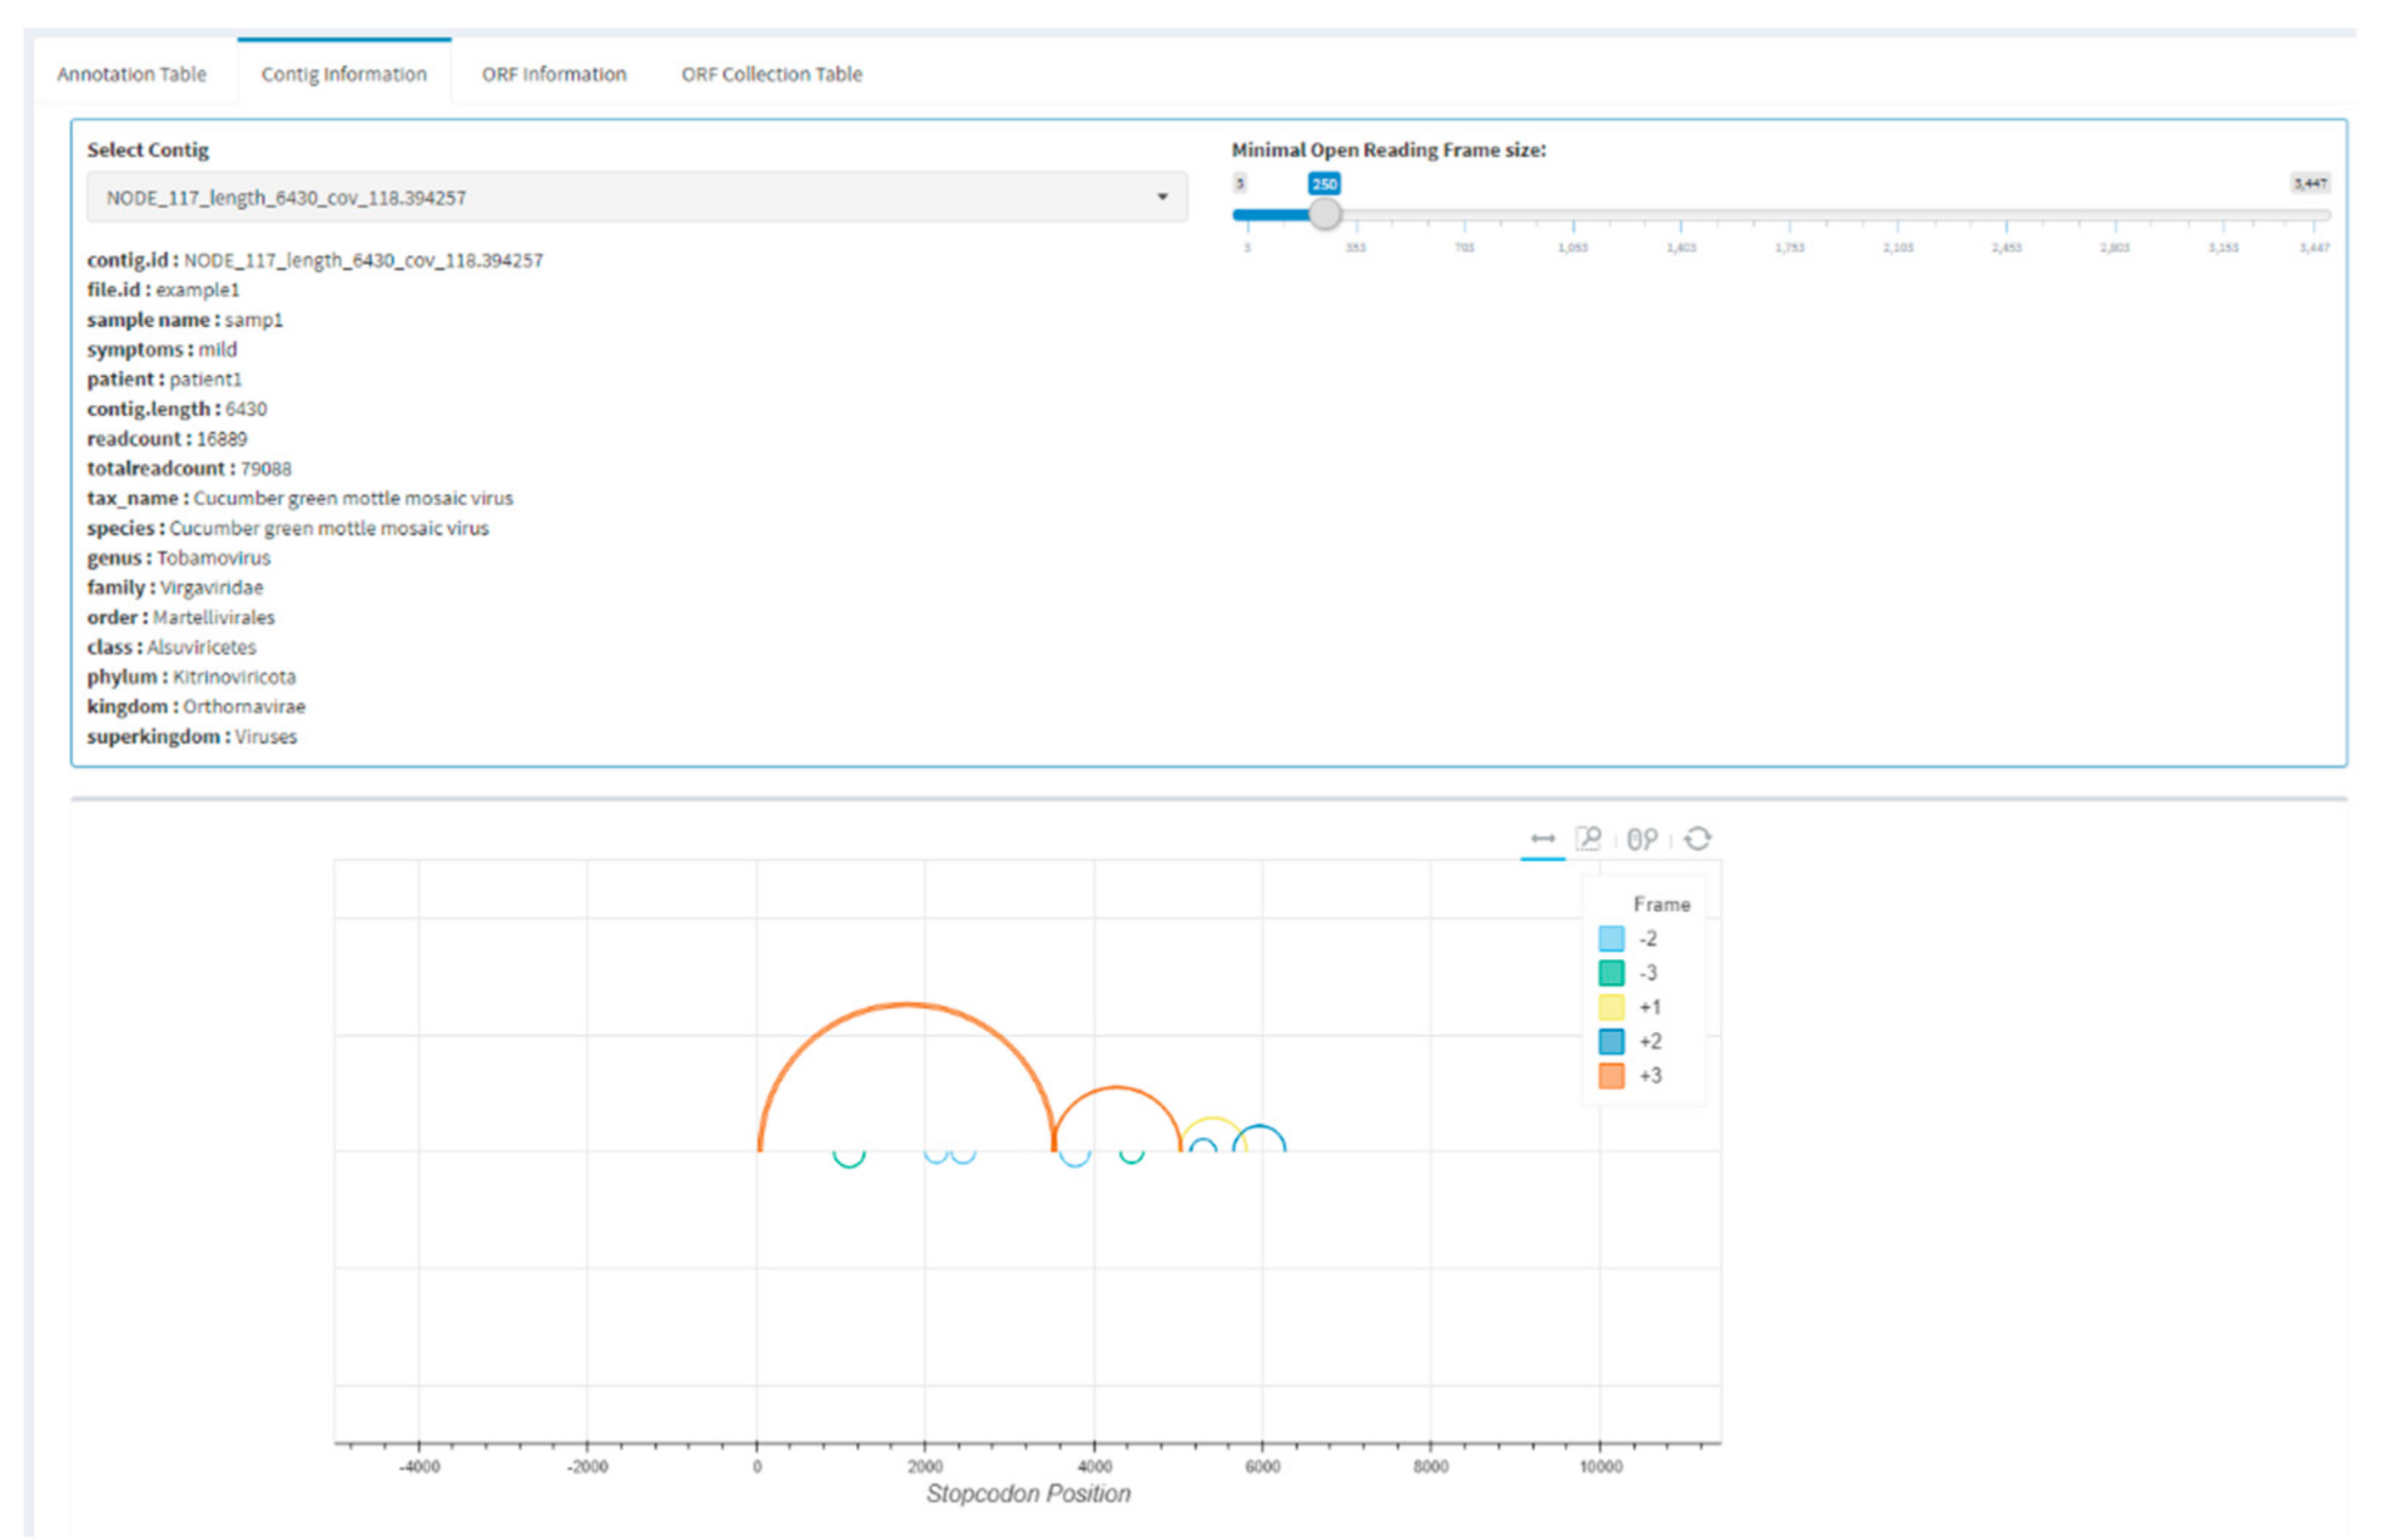
Task: Click the large orange +3 frame arc
Action: 906,1004
